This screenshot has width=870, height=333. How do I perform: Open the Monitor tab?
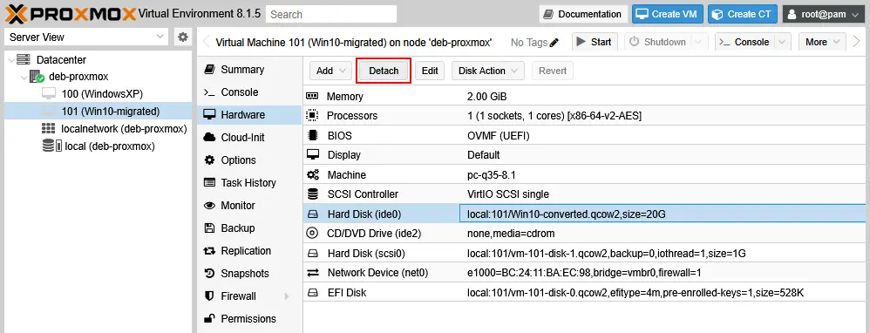tap(249, 206)
